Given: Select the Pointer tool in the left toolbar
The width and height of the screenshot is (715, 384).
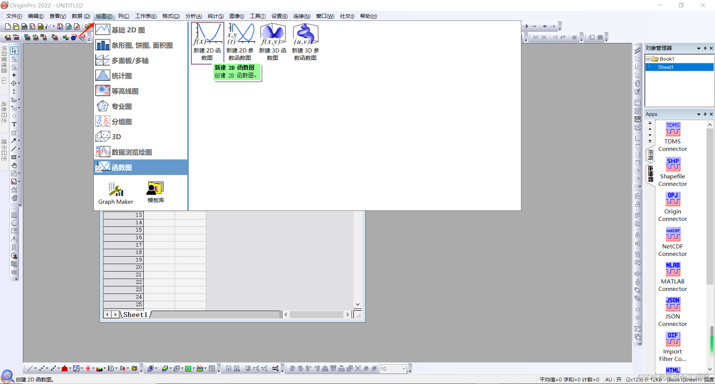Looking at the screenshot, I should point(14,50).
